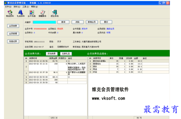
Task: Click the 单价 column header
Action: 114,58
